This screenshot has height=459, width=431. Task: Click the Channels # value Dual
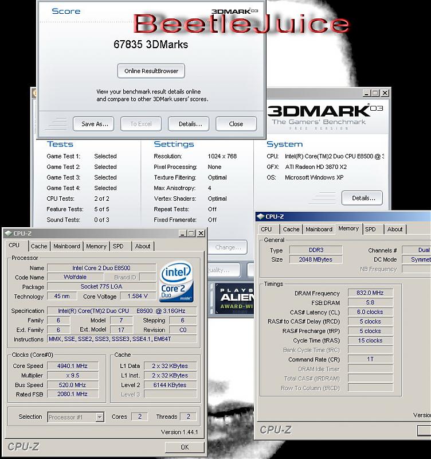(x=417, y=250)
